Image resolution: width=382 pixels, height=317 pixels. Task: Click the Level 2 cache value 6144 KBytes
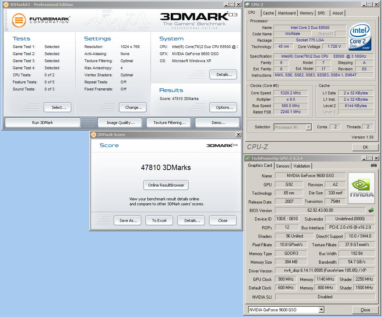356,106
